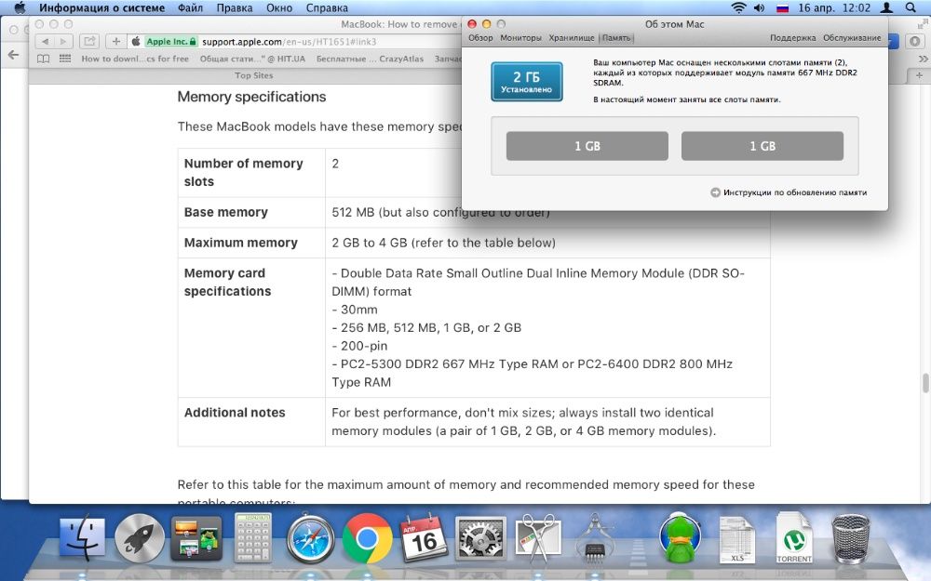Open Spotlight search magnifier
The height and width of the screenshot is (581, 931).
click(x=911, y=7)
